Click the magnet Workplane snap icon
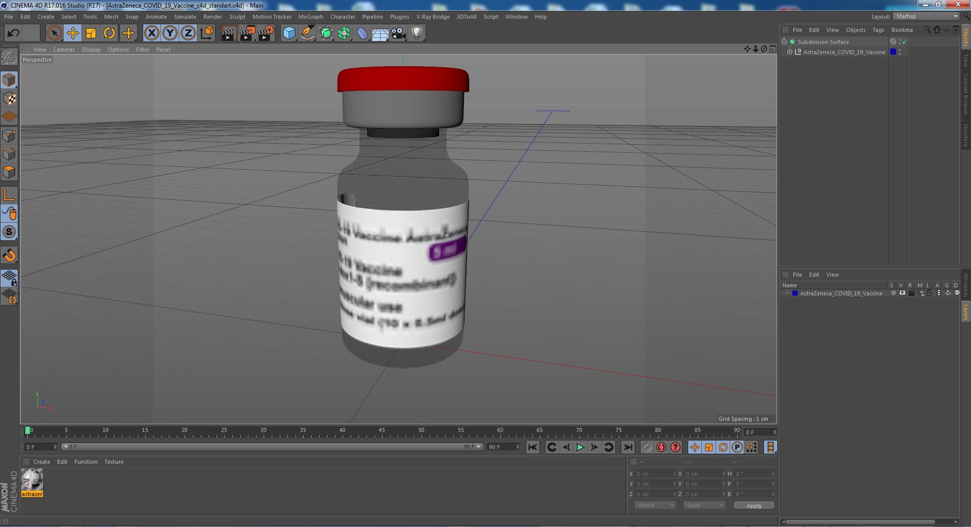 click(10, 255)
